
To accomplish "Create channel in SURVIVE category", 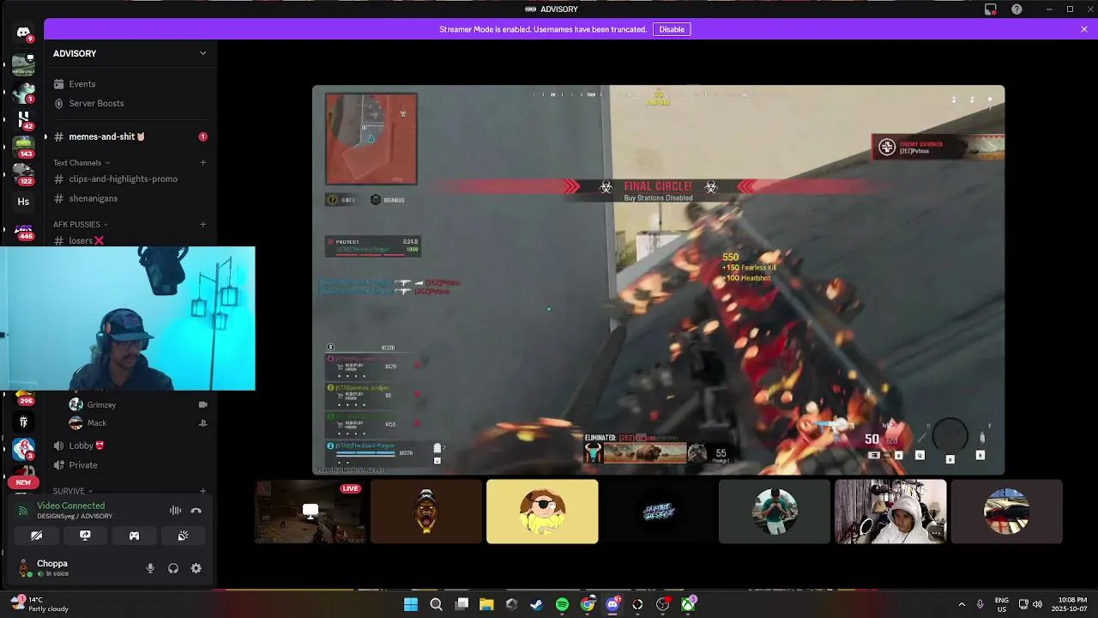I will (203, 491).
